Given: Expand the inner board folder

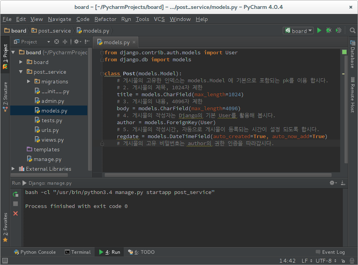Looking at the screenshot, I should click(x=21, y=62).
